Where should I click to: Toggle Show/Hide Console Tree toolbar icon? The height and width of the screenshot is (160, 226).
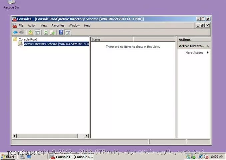[x=37, y=32]
